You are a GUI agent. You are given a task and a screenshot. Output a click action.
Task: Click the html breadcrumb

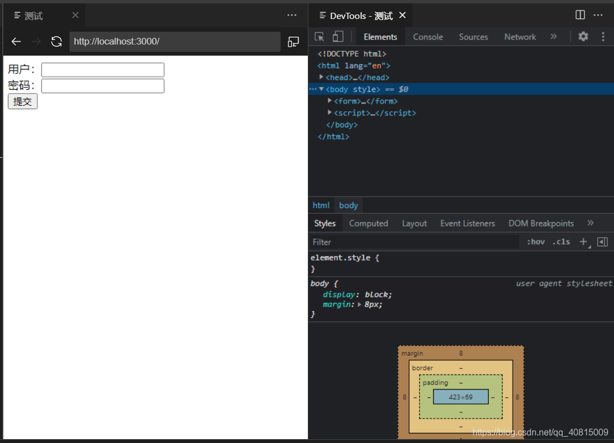point(321,205)
